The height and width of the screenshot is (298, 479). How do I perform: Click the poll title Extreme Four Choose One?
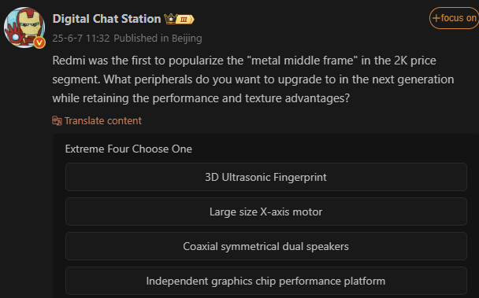(x=128, y=149)
